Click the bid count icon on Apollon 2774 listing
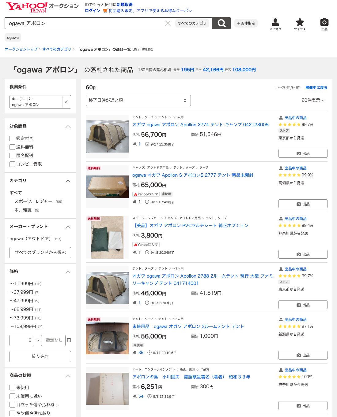 point(135,144)
